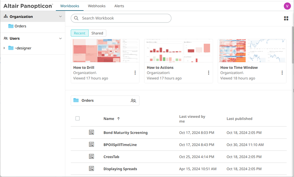Select the Recent toggle
Screen dimensions: 294x177
point(79,33)
